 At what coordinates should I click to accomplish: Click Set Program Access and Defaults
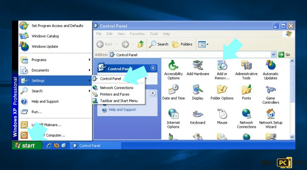pos(55,26)
